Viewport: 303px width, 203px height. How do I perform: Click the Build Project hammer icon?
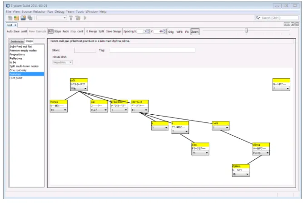[x=71, y=18]
